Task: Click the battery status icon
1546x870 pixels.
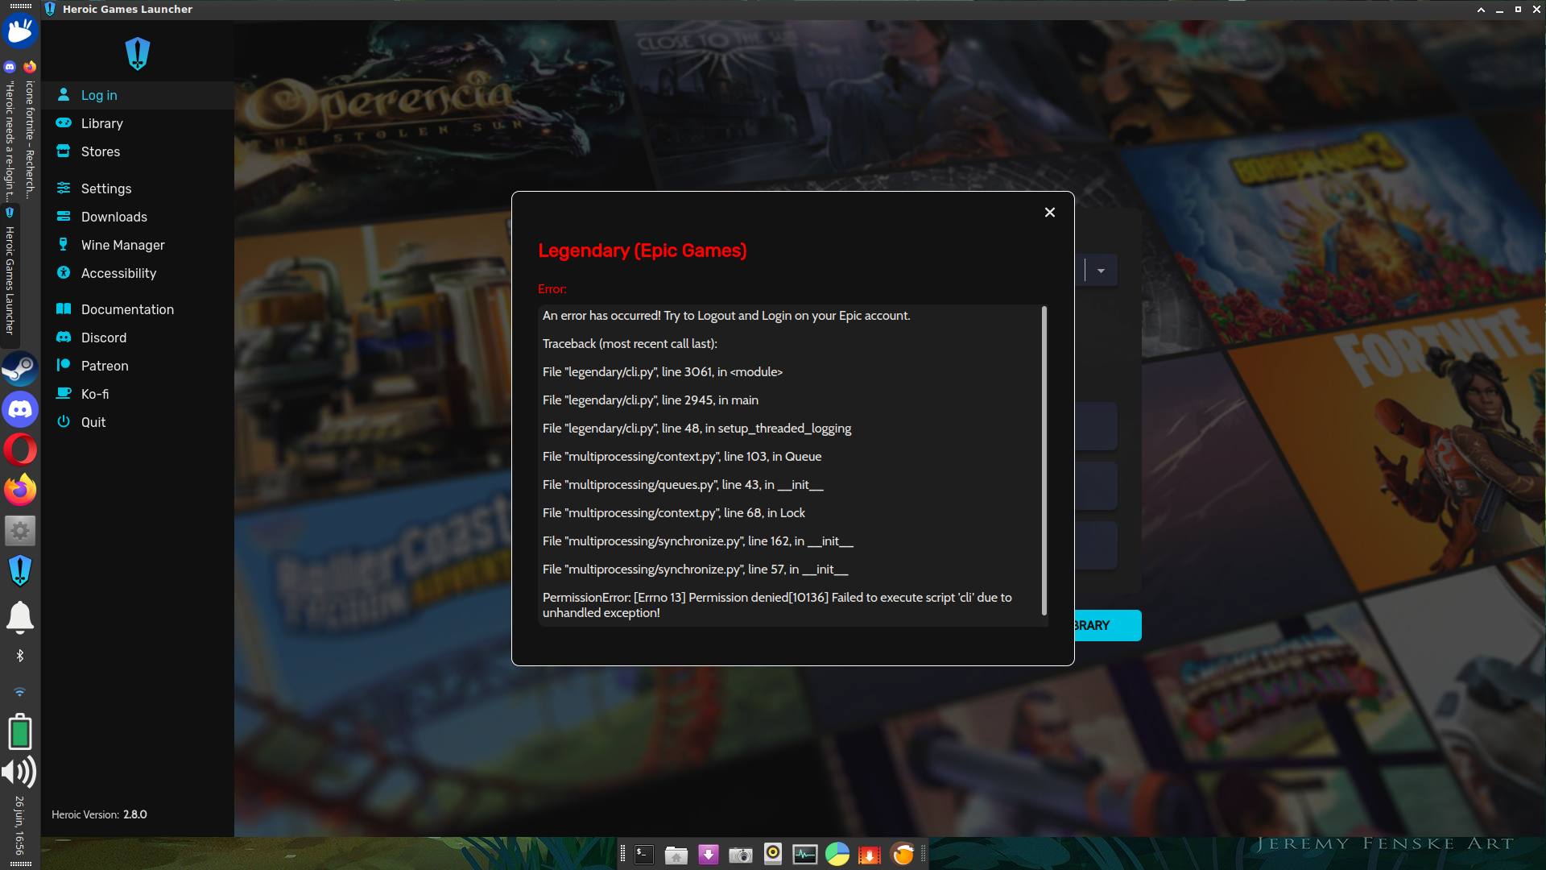Action: 20,731
